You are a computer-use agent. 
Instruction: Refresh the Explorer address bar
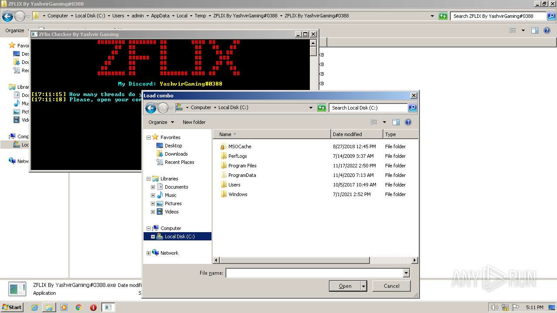pyautogui.click(x=443, y=16)
